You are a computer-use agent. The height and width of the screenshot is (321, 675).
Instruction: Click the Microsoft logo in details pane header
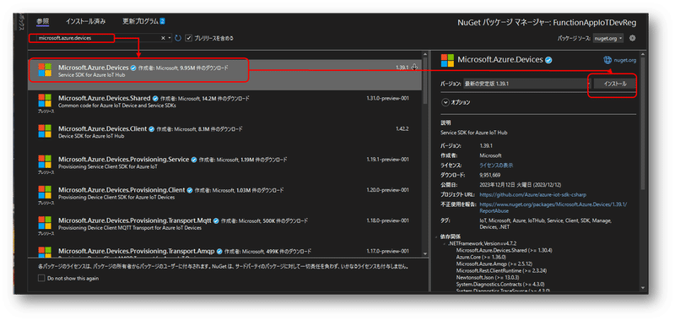coord(448,60)
